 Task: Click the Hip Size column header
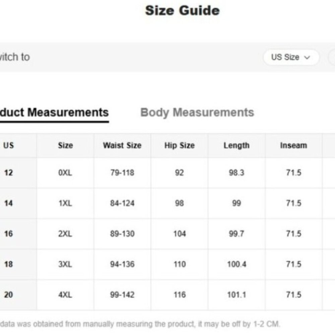180,145
